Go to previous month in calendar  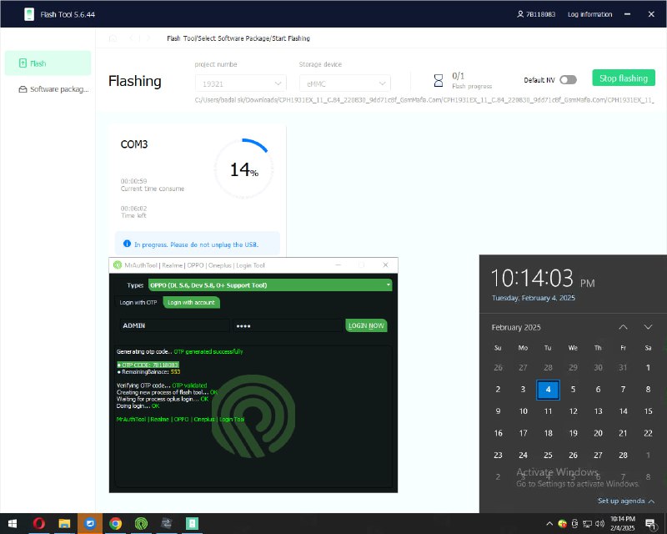623,327
